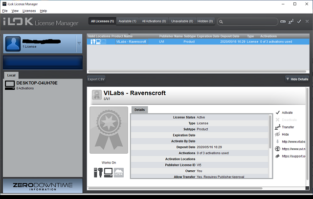Click the user account avatar icon
Viewport: 313px width, 199px height.
(13, 44)
